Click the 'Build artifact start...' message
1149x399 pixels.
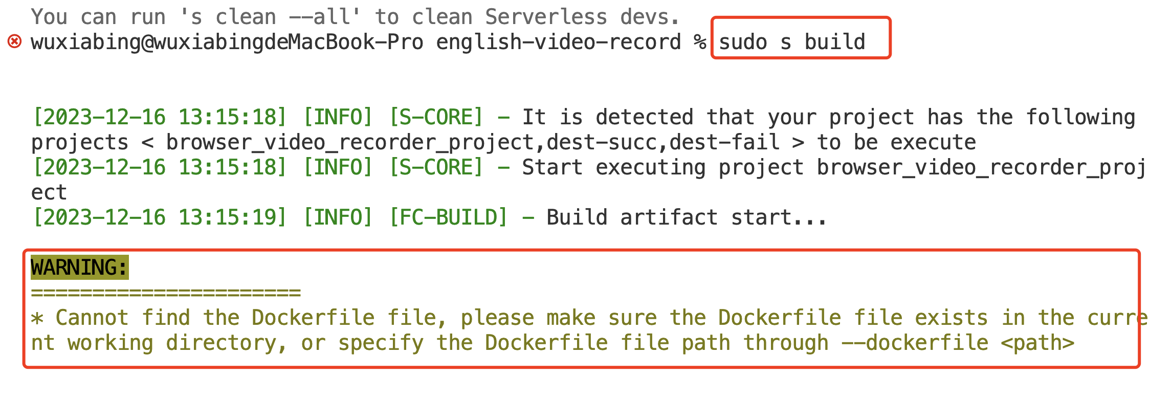(x=687, y=217)
